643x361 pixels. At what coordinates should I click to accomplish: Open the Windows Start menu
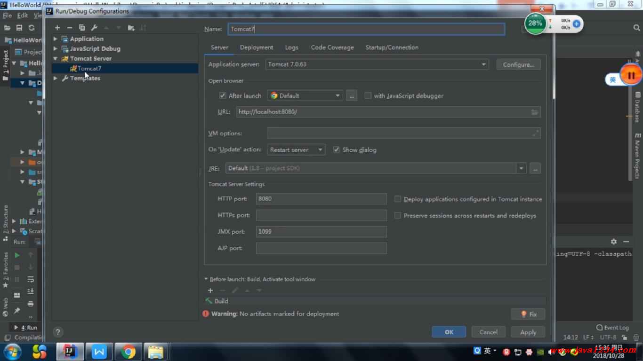point(12,352)
